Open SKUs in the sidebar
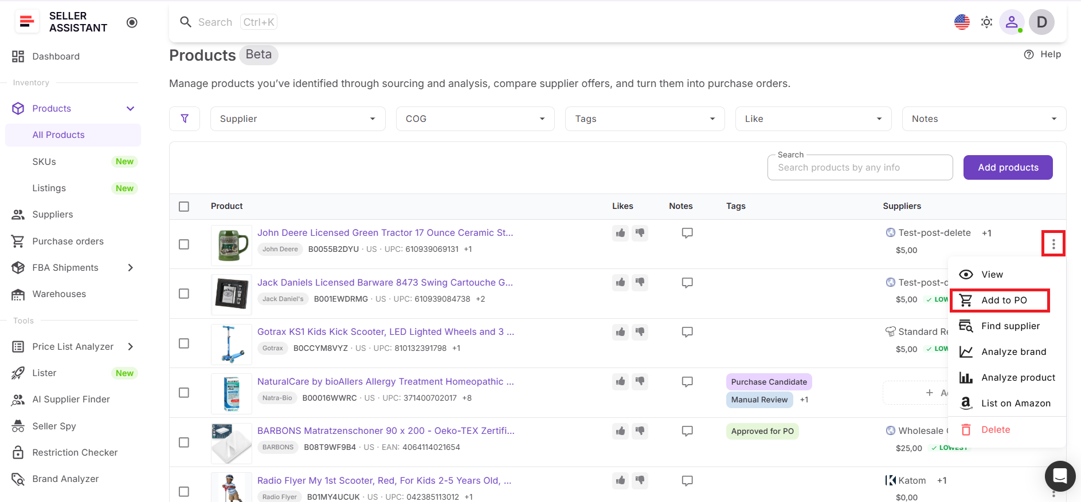This screenshot has height=502, width=1081. [x=44, y=162]
